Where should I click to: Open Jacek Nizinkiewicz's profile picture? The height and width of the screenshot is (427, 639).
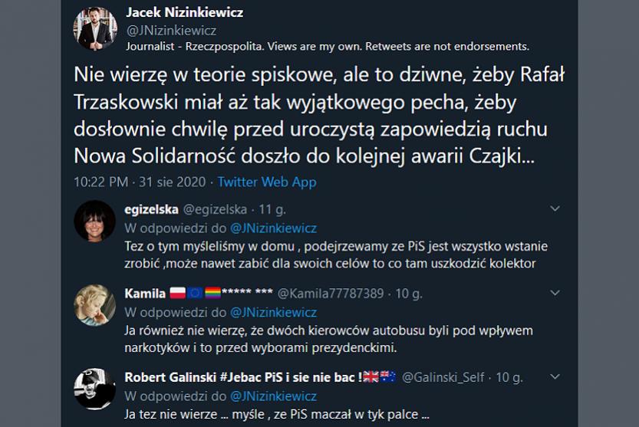[x=95, y=29]
